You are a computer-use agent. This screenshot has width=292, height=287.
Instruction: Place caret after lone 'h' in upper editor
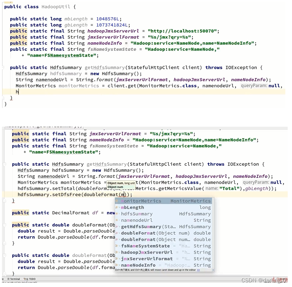click(x=19, y=92)
